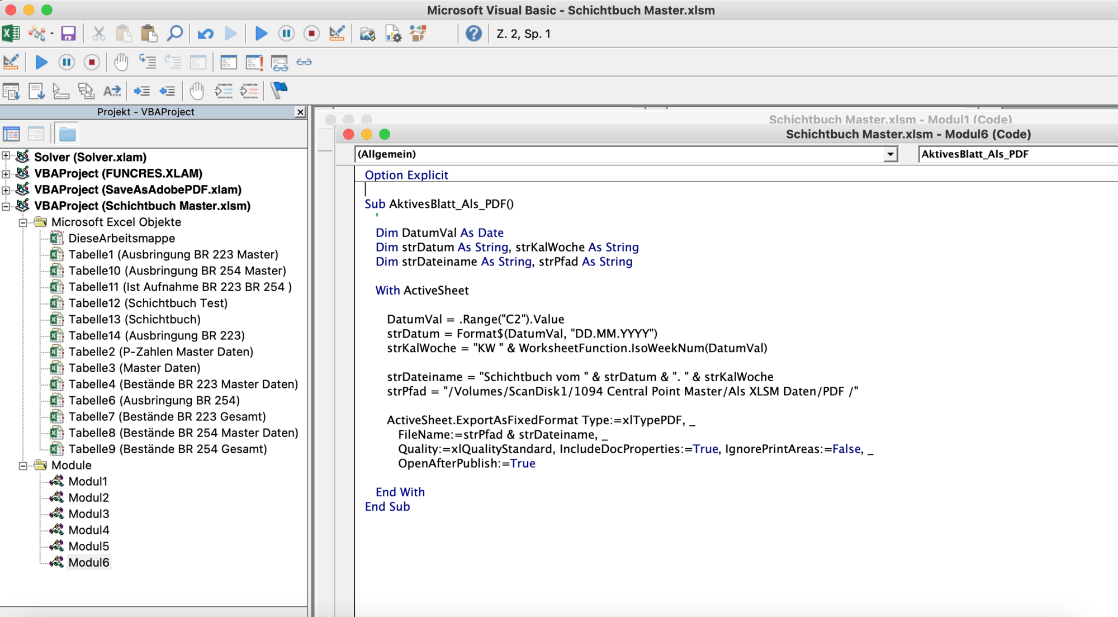Expand VBAProject (FUNCRES.XLAM) node

coord(6,173)
